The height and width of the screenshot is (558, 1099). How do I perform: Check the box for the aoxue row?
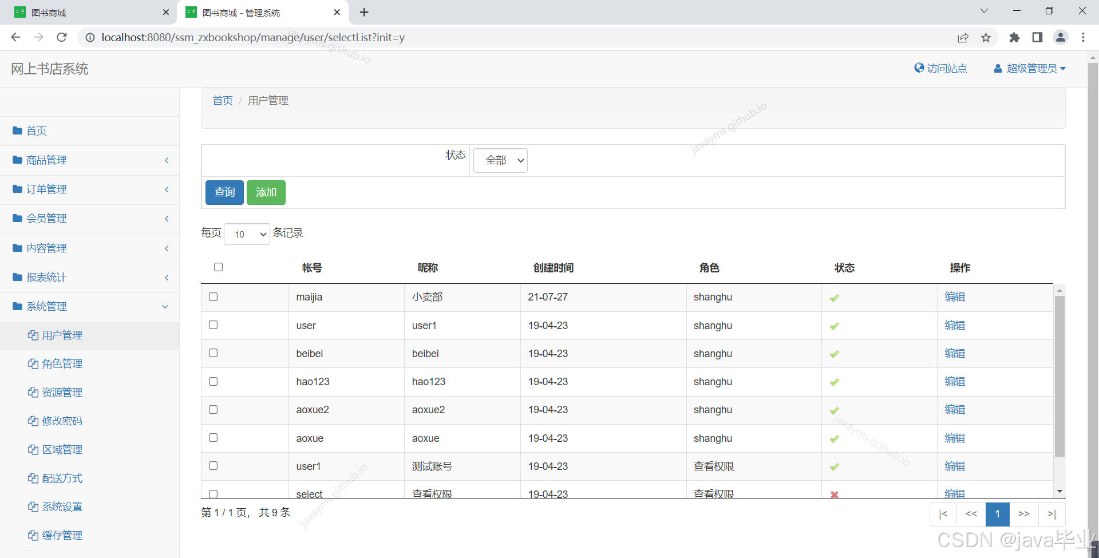(x=213, y=437)
